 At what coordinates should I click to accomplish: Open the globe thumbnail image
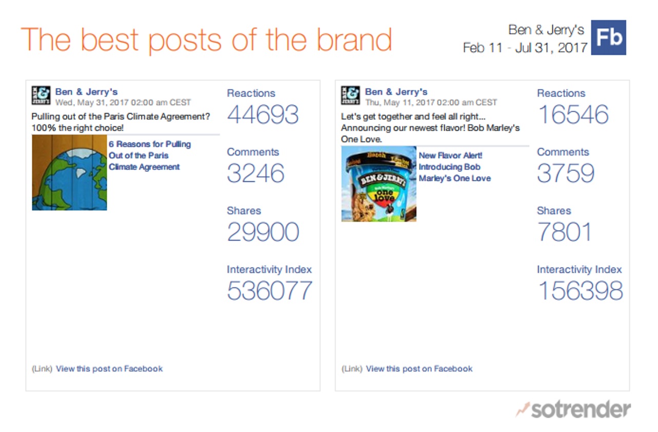pos(69,173)
